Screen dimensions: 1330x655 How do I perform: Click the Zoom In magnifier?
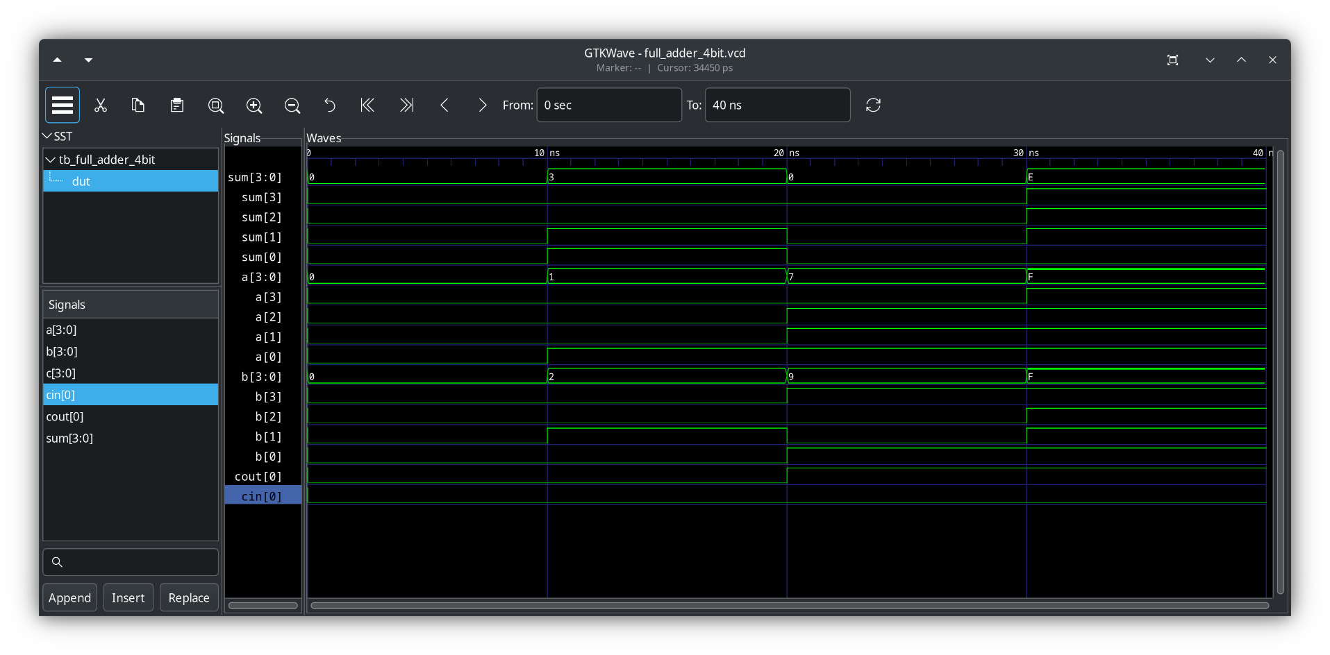(254, 105)
